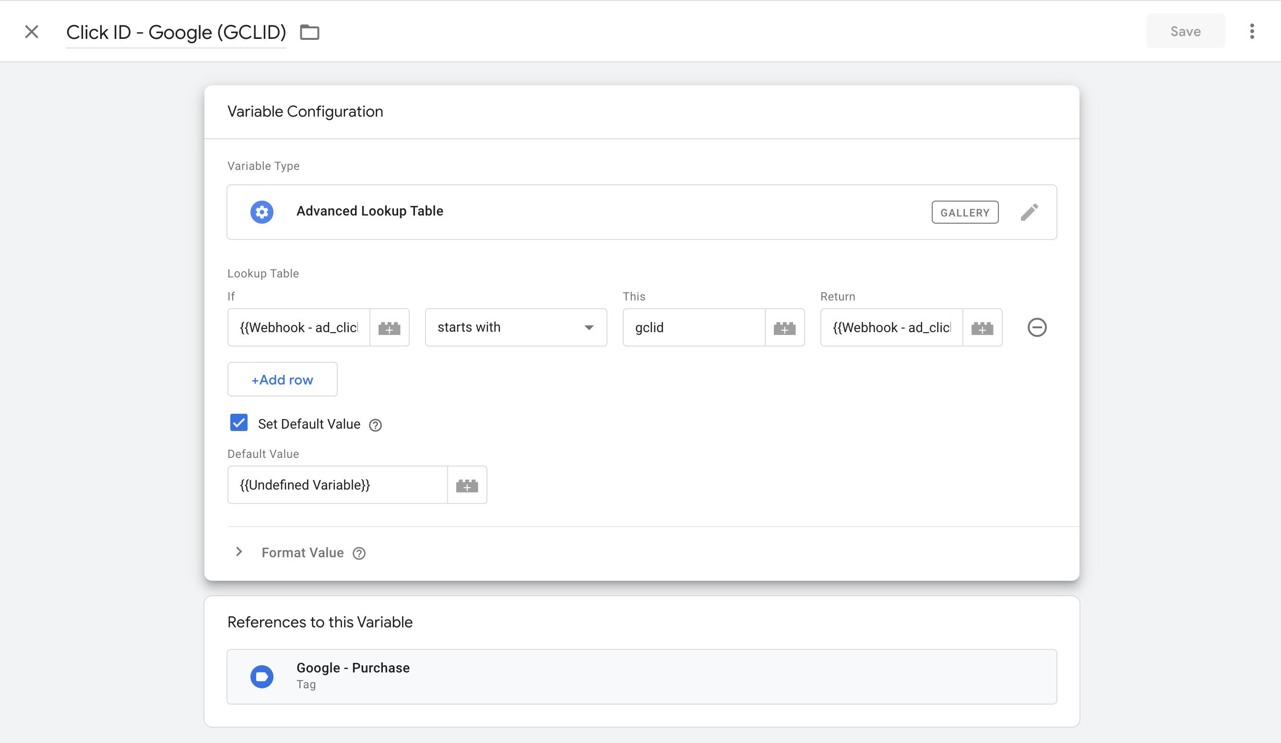Click the Save button
1281x743 pixels.
1186,31
